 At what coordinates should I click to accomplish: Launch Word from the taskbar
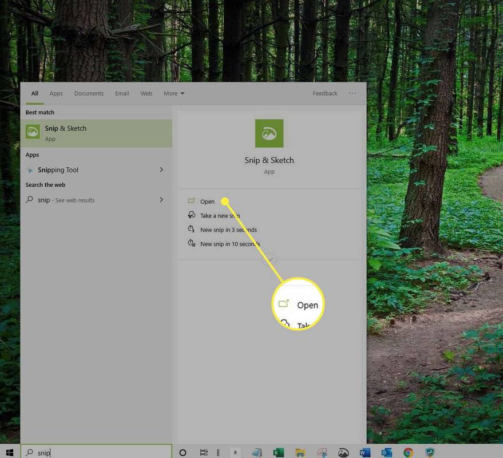click(x=365, y=452)
